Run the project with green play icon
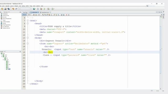Viewport: 168px width, 94px height. click(44, 9)
